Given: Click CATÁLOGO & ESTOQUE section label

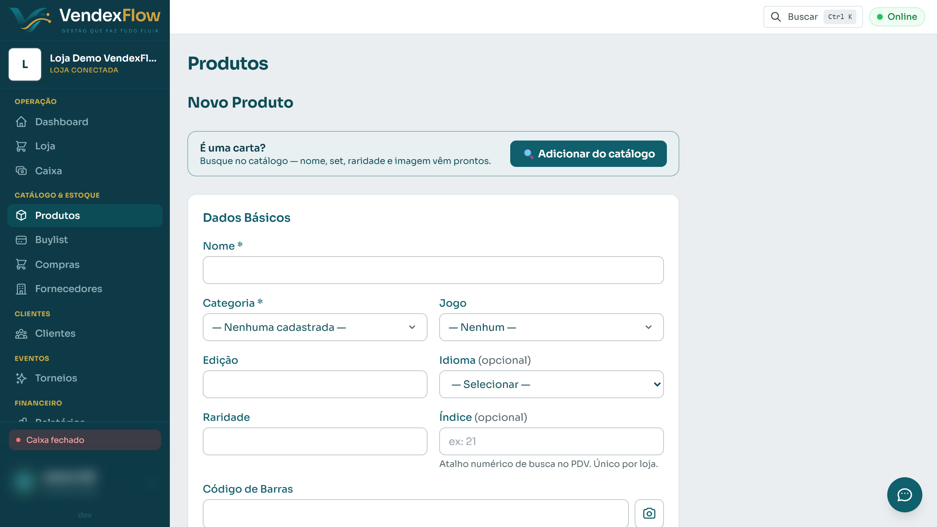Looking at the screenshot, I should tap(57, 195).
